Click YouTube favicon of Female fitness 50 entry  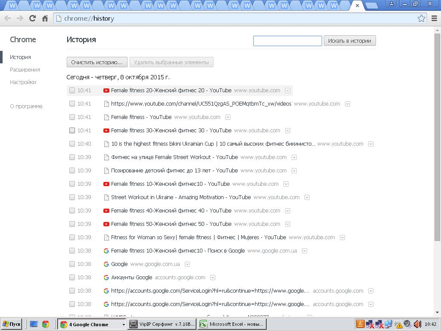[106, 224]
